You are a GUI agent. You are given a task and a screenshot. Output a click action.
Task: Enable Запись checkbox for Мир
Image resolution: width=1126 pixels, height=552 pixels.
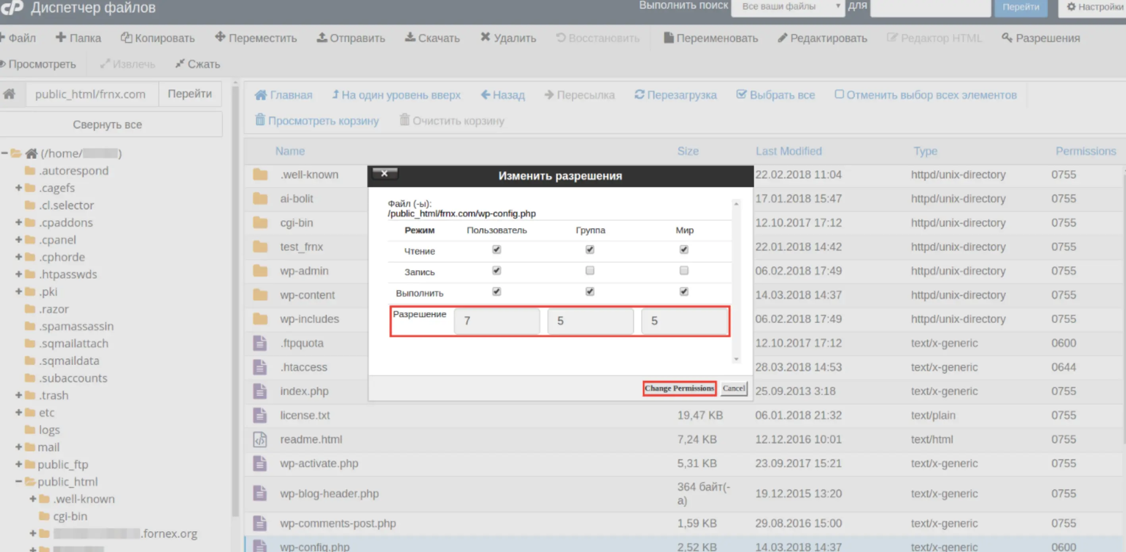tap(684, 270)
